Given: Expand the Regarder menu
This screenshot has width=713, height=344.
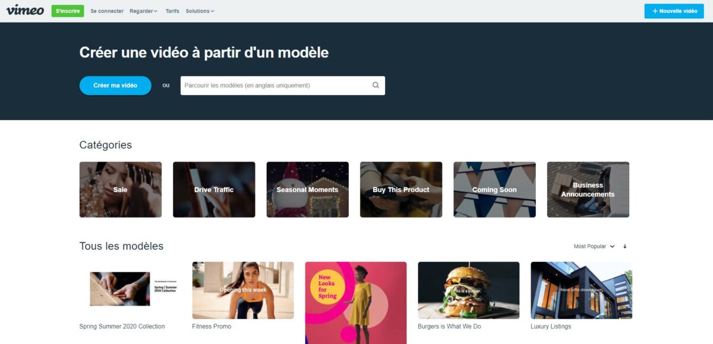Looking at the screenshot, I should [x=143, y=11].
